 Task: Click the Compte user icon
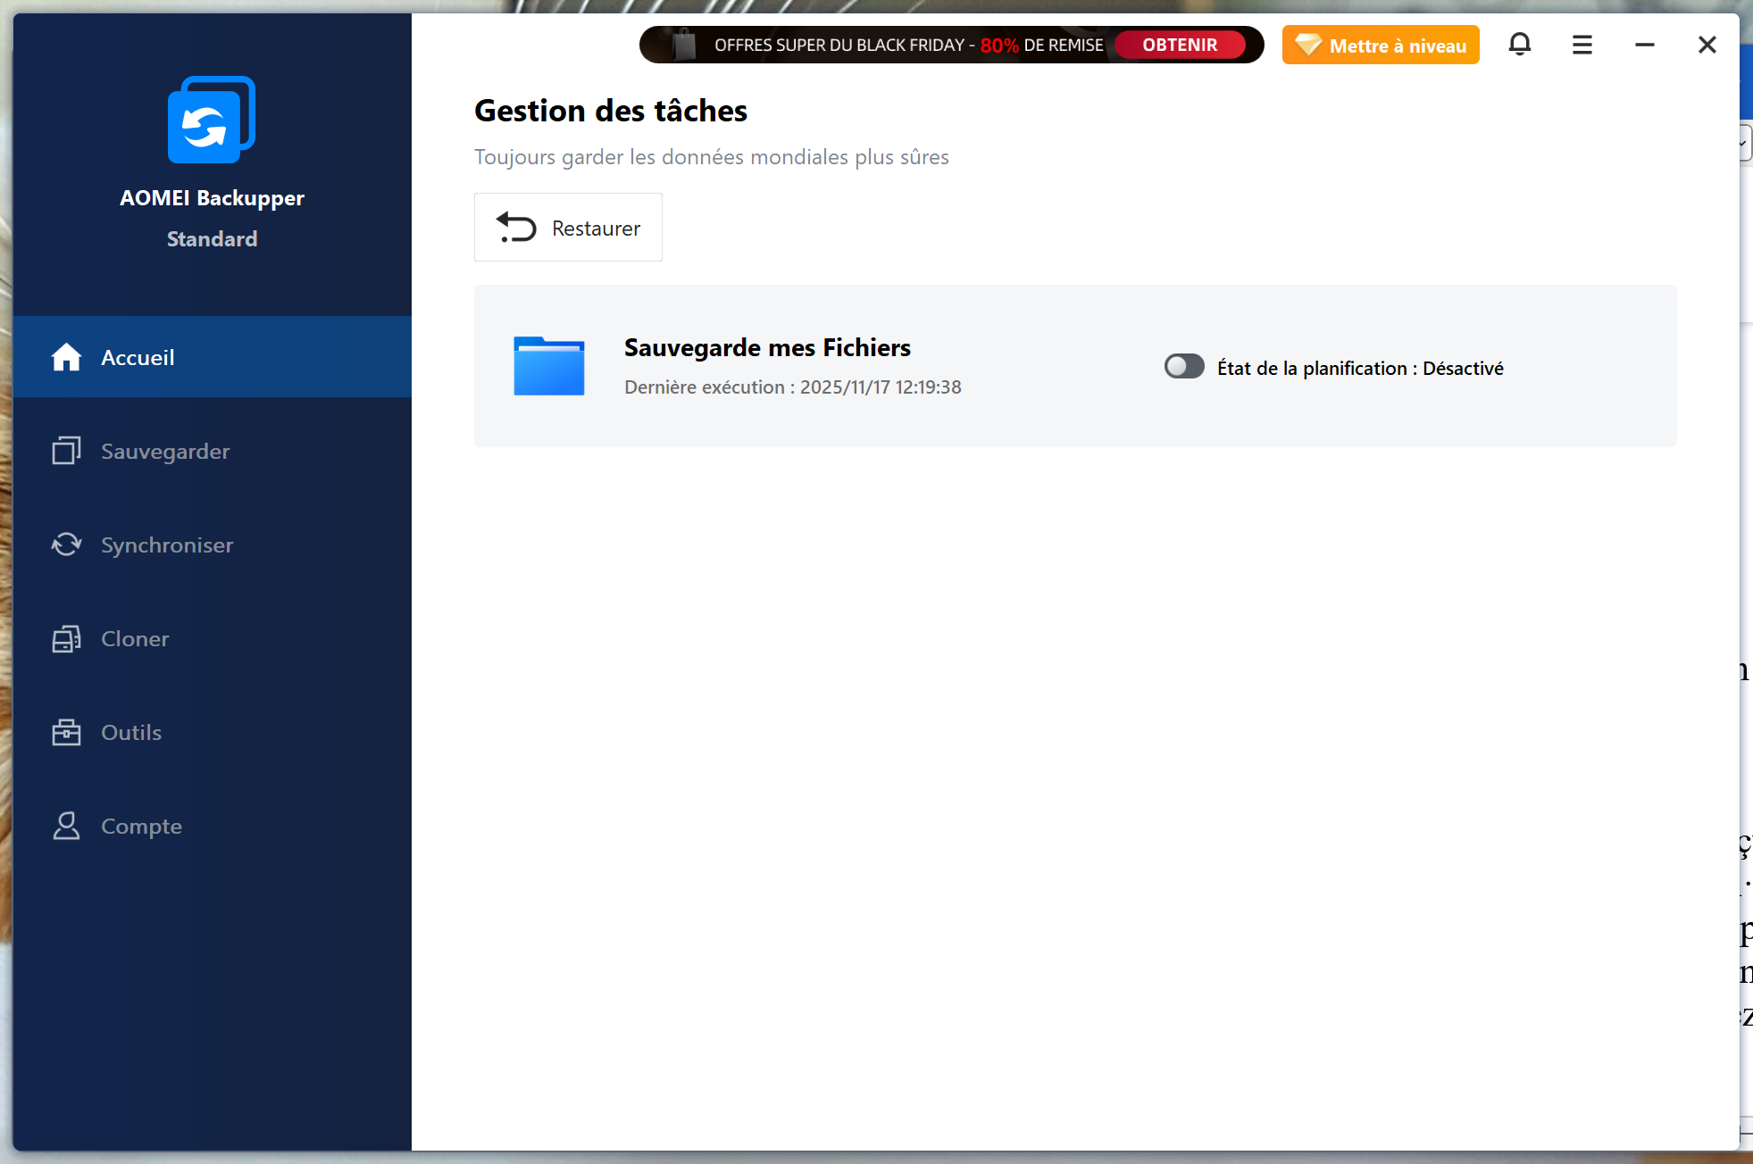(66, 826)
